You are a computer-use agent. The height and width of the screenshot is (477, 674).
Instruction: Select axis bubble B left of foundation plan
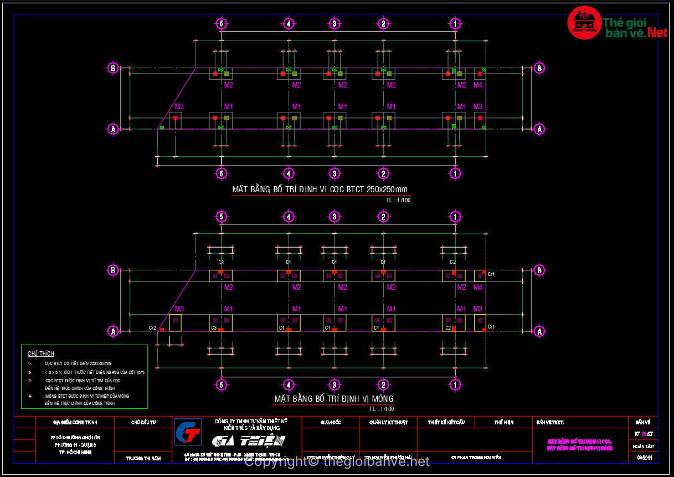coord(113,270)
